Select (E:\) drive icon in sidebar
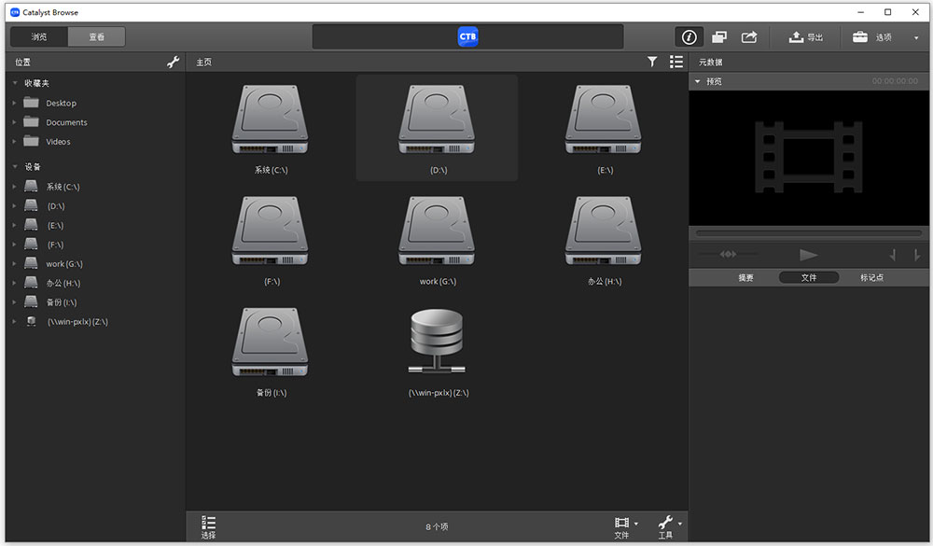The image size is (933, 546). coord(31,225)
